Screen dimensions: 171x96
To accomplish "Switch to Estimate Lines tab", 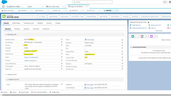I will click(29, 23).
